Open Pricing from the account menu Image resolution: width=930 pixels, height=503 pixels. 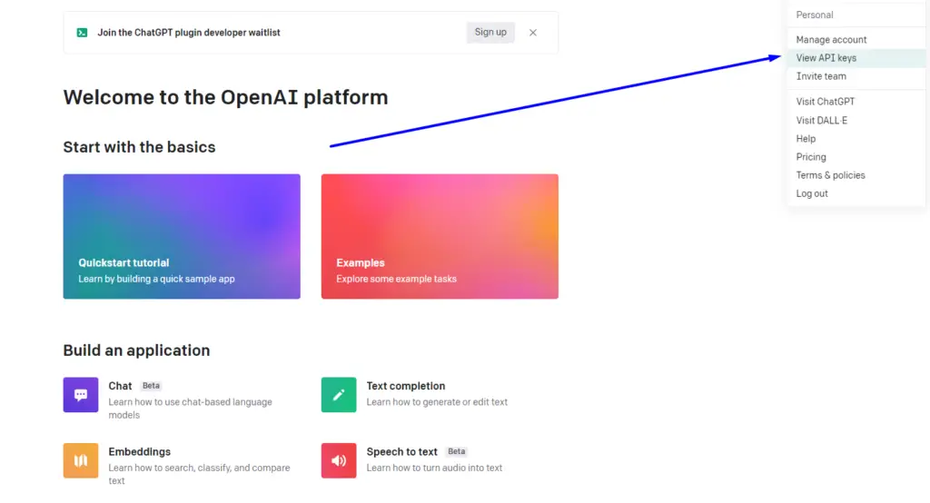856,157
